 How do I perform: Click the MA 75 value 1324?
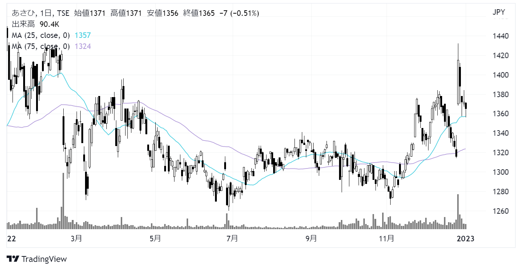pos(82,46)
